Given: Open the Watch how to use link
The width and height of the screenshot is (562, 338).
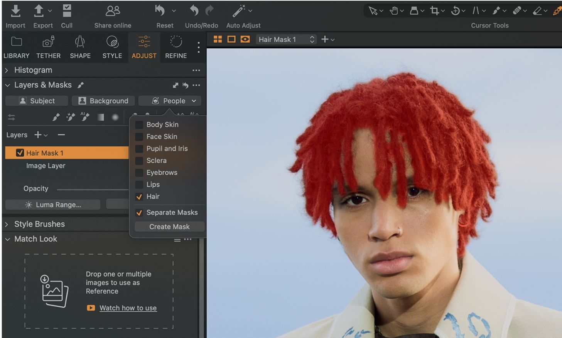Looking at the screenshot, I should [x=128, y=308].
